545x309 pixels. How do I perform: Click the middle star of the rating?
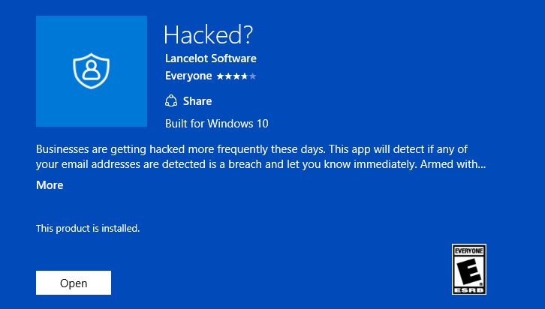[236, 76]
